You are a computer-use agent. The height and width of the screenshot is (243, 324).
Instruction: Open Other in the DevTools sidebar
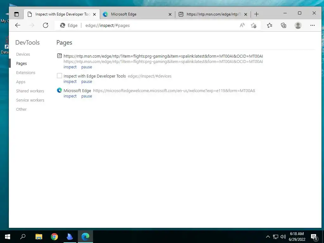pyautogui.click(x=21, y=109)
